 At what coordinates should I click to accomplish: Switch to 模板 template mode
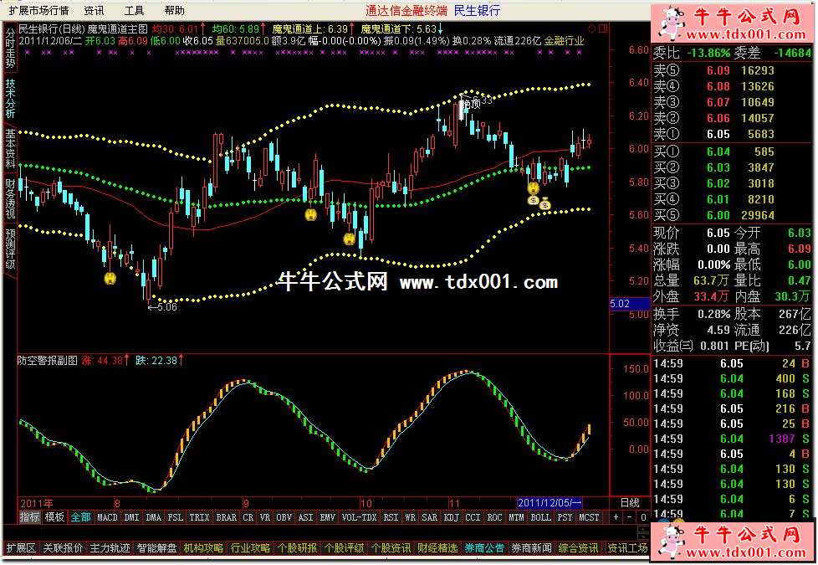[x=54, y=518]
